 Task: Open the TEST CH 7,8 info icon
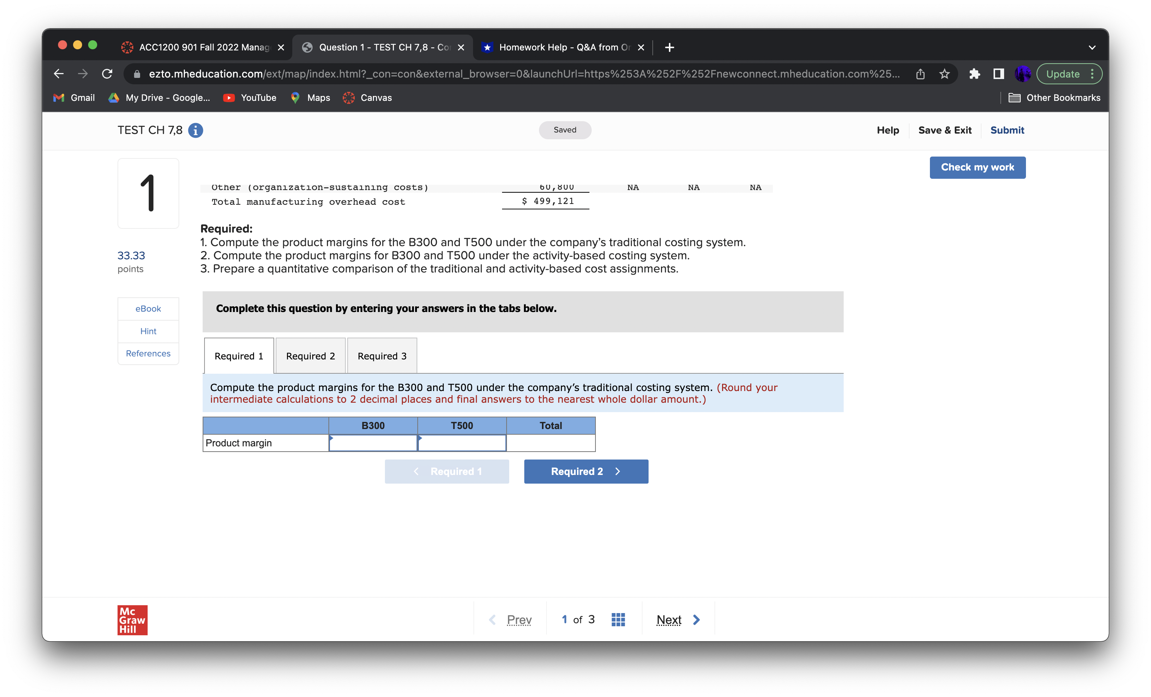[x=195, y=130]
